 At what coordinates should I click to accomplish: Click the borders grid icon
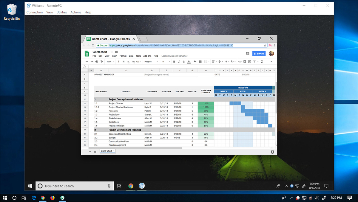click(x=200, y=62)
